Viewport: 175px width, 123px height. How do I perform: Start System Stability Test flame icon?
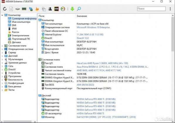click(x=37, y=9)
